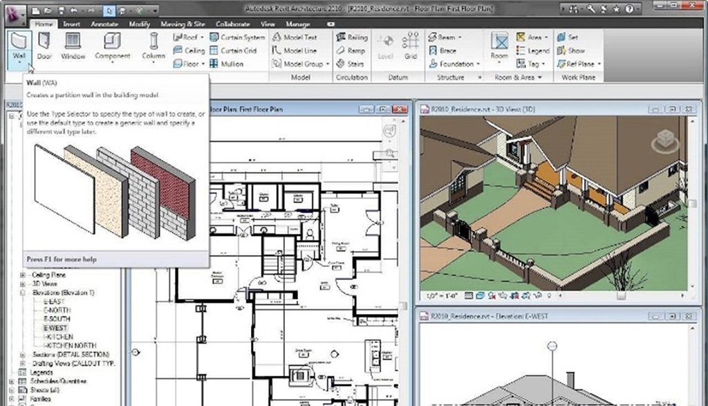708x406 pixels.
Task: Select the Curtain System tool
Action: point(237,37)
